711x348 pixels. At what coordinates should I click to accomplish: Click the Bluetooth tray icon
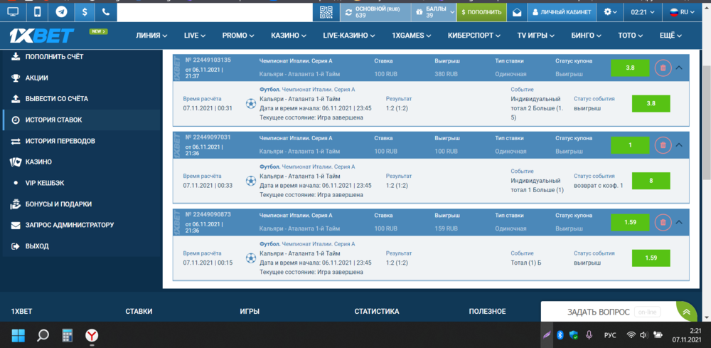tap(560, 335)
